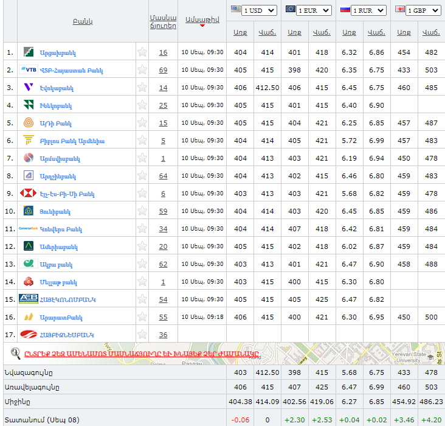Click the ID Bank orange logo
Screen dimensions: 445x426
29,122
